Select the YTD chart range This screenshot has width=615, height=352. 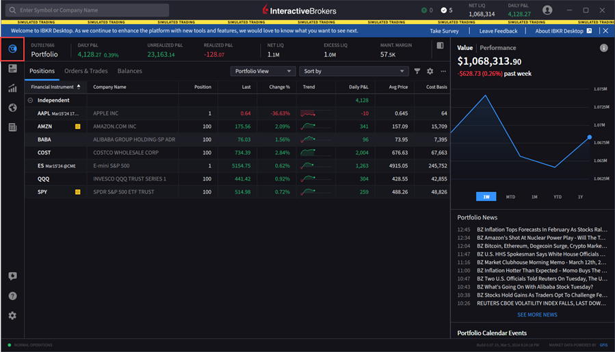pyautogui.click(x=558, y=197)
